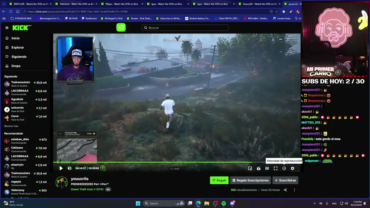Viewport: 370px width, 208px height.
Task: Open esteban_dido recommended channel
Action: click(x=25, y=141)
